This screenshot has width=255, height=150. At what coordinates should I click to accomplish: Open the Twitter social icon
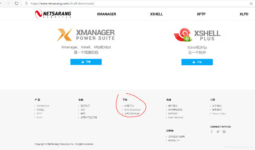(218, 132)
